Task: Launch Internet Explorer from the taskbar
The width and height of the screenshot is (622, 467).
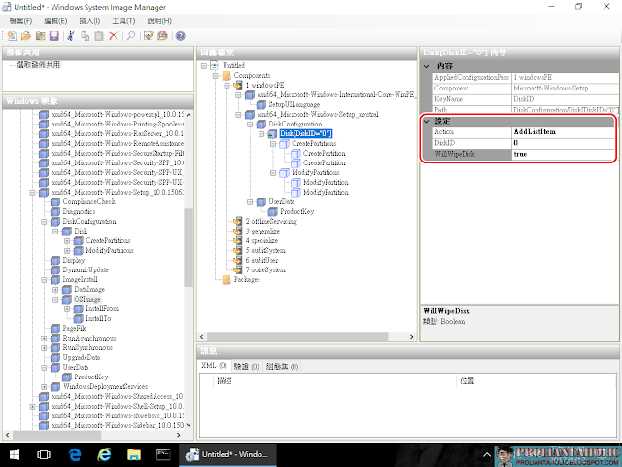Action: click(104, 454)
